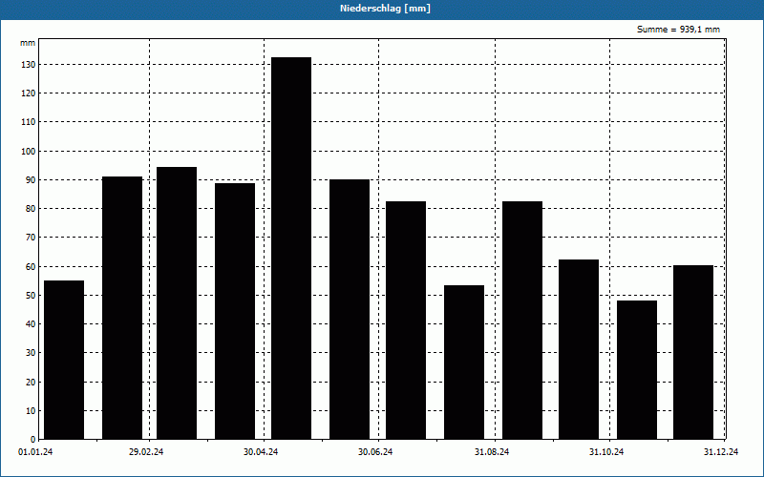The image size is (764, 477).
Task: Click the 90 y-axis value
Action: 31,180
